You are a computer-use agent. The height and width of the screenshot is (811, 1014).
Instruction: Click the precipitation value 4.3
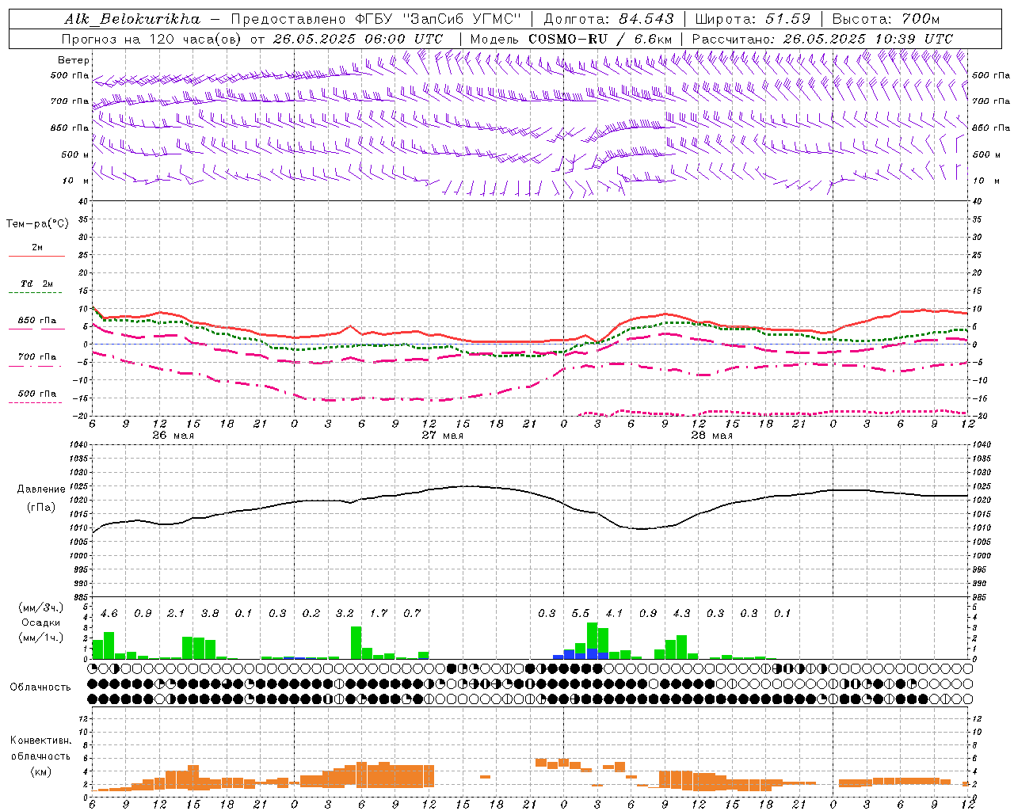681,613
